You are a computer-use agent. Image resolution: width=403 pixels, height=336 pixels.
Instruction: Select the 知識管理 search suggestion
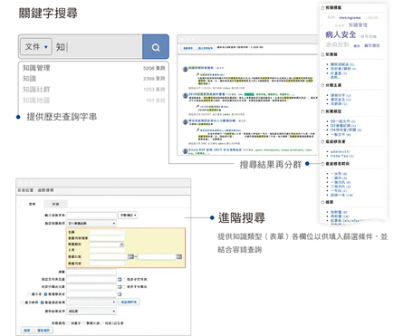36,68
